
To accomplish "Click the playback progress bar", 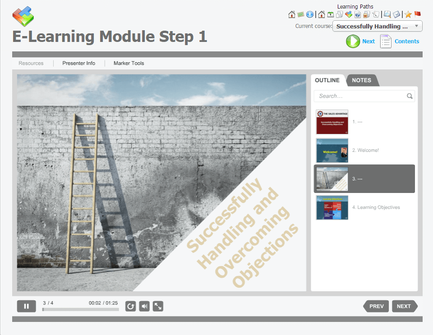I will 81,310.
